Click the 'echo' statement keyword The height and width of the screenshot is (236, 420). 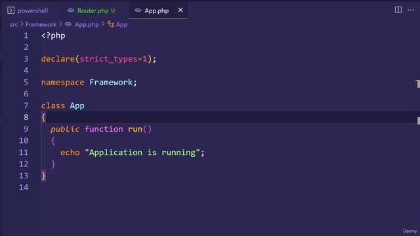coord(70,153)
